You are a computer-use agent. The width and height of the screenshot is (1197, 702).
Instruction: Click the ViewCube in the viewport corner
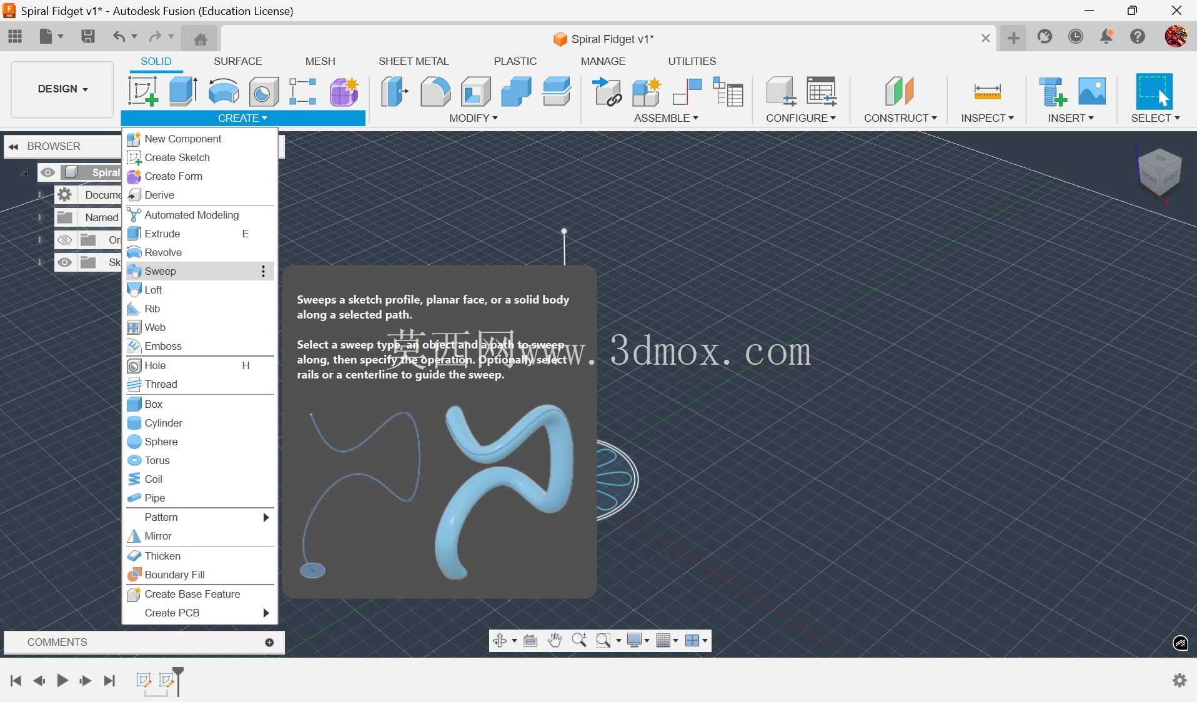(x=1160, y=173)
